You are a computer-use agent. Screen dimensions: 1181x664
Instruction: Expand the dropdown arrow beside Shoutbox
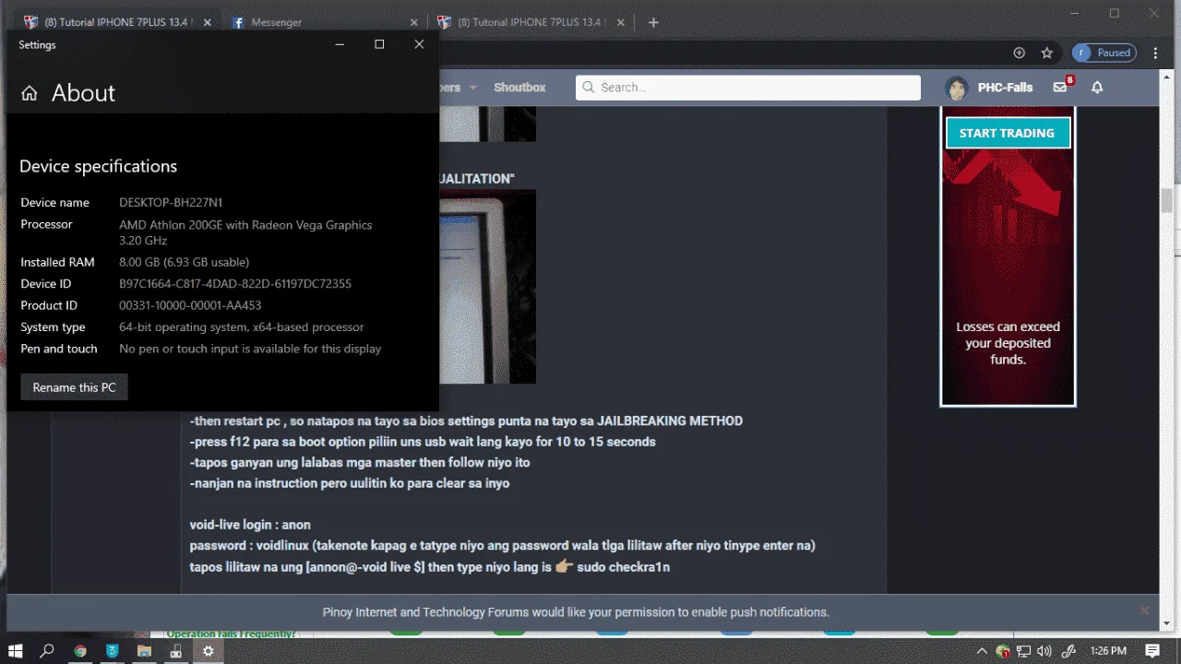pyautogui.click(x=473, y=88)
